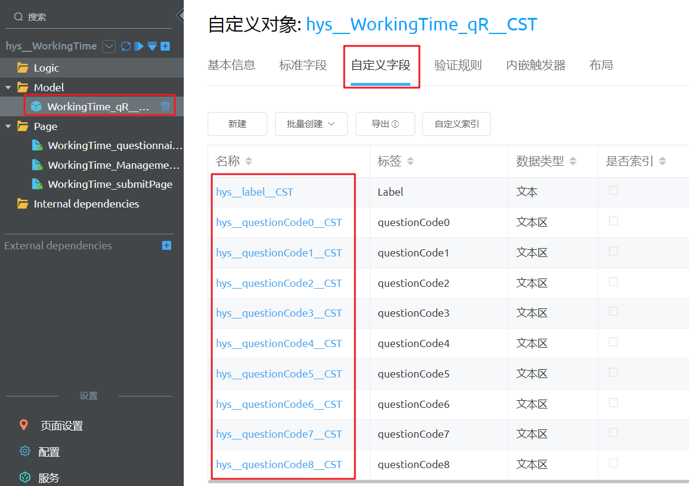Click the search magnifier icon
The image size is (689, 486).
18,17
